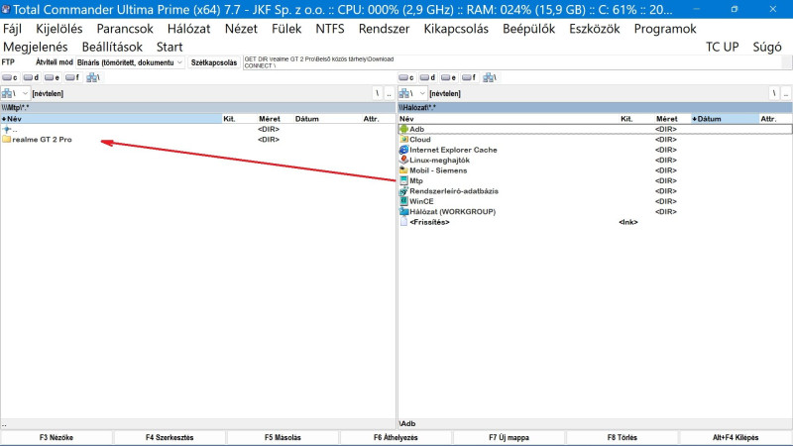Sort right panel by Név column

(x=509, y=119)
